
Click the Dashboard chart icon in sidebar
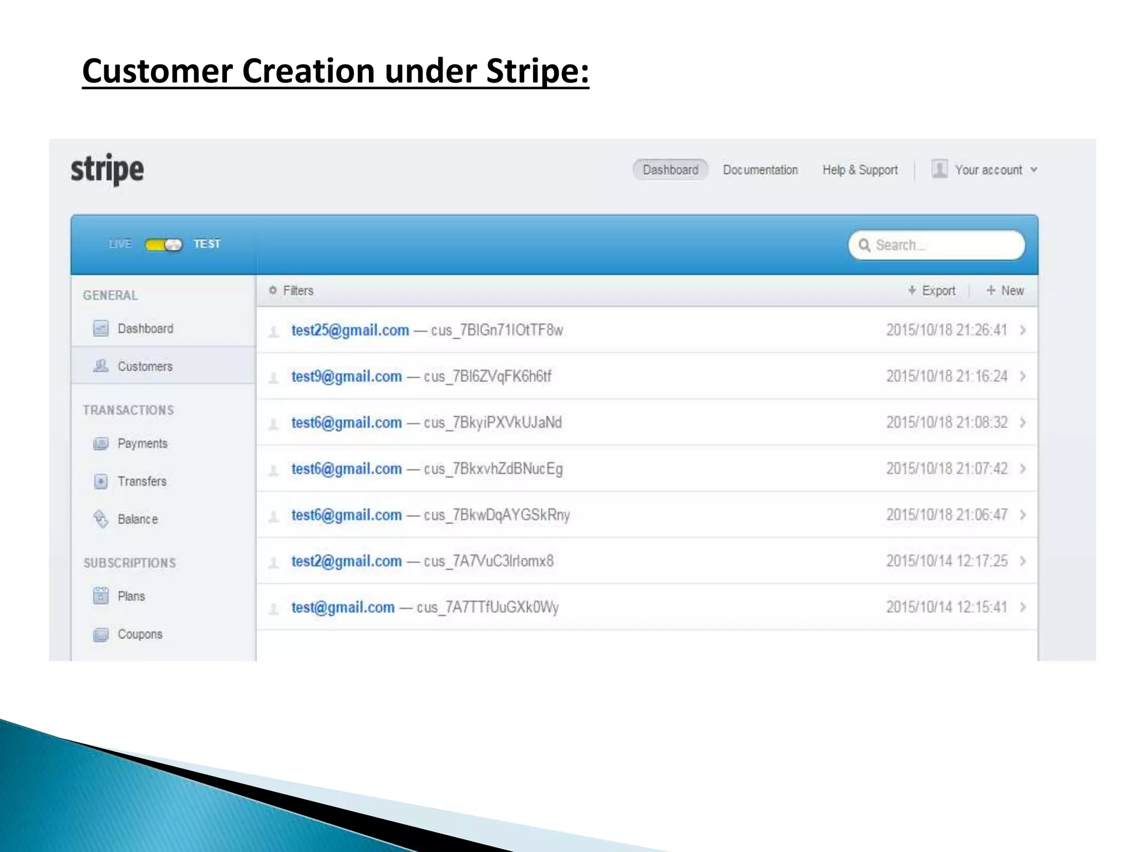[100, 328]
